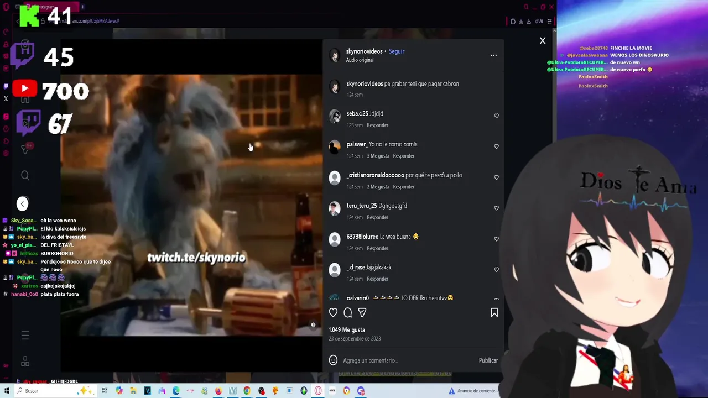Close the Instagram post overlay
The height and width of the screenshot is (398, 708).
coord(543,41)
